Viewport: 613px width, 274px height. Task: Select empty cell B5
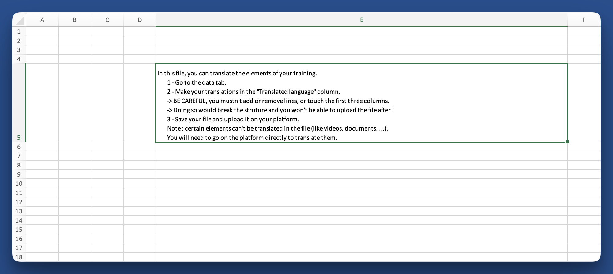pyautogui.click(x=75, y=103)
